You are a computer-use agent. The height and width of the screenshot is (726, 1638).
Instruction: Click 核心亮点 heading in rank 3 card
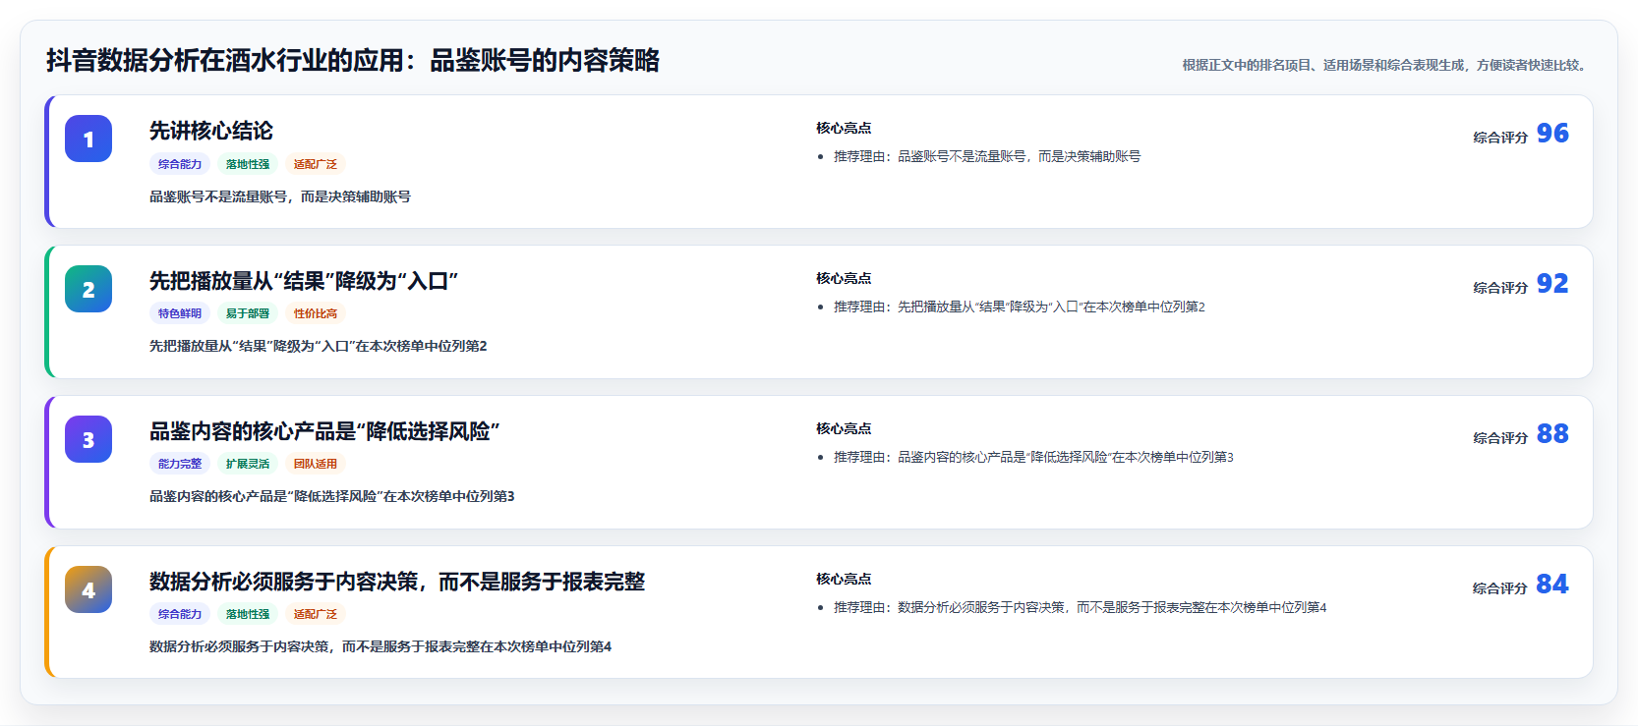(844, 428)
